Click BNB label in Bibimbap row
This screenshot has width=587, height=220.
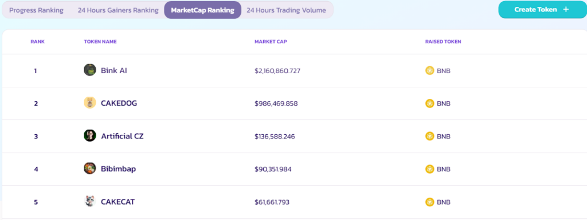click(x=444, y=169)
